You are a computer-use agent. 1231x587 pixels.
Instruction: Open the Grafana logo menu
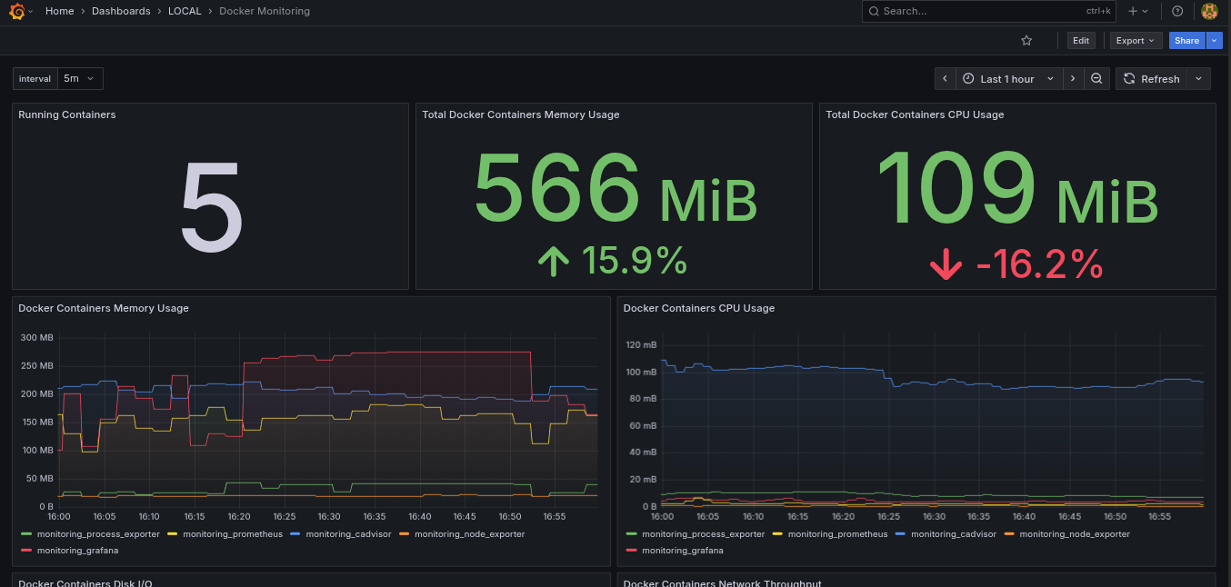[16, 11]
